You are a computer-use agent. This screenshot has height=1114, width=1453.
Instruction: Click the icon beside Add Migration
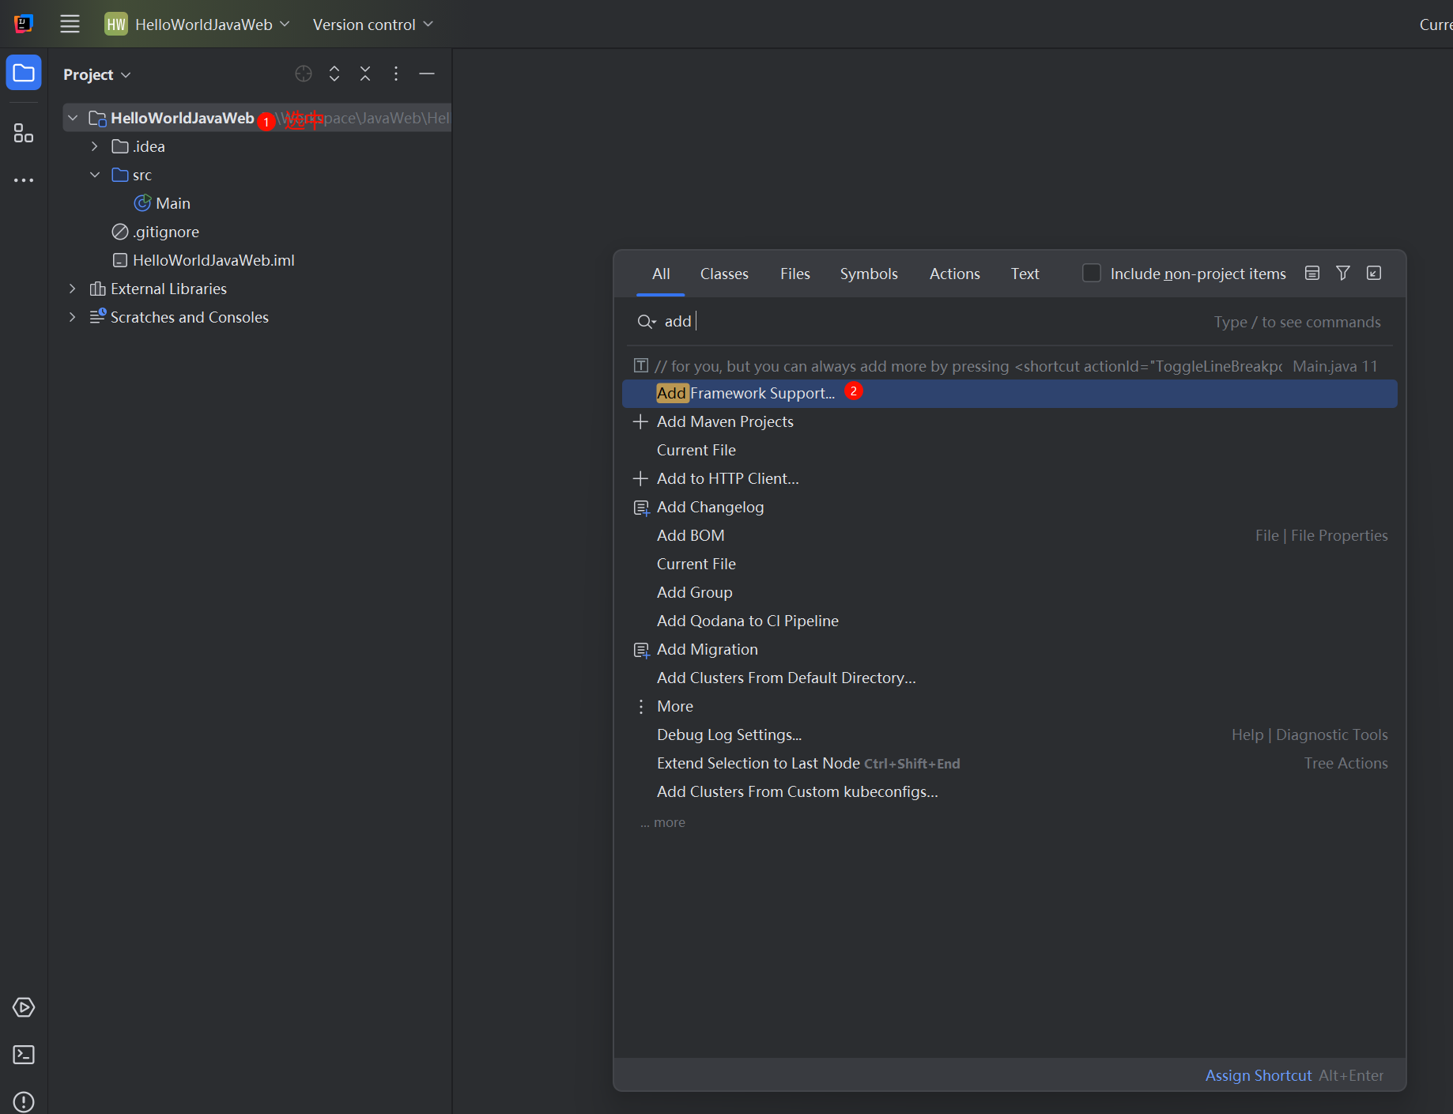point(641,650)
